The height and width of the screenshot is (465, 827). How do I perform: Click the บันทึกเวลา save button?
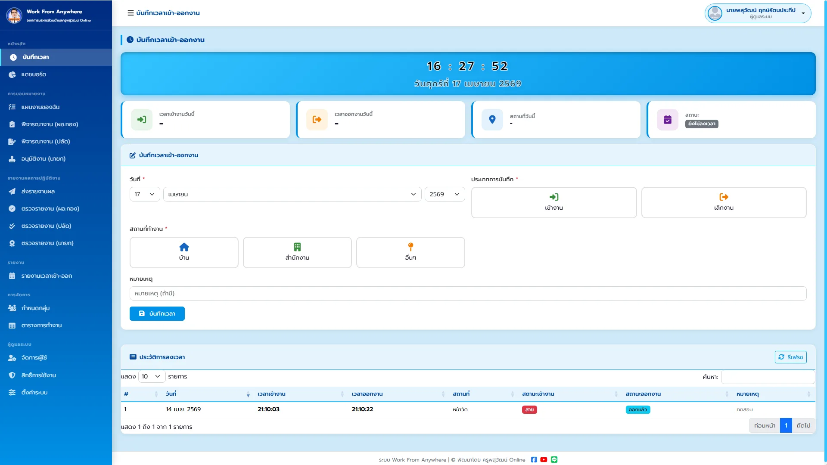(x=157, y=313)
